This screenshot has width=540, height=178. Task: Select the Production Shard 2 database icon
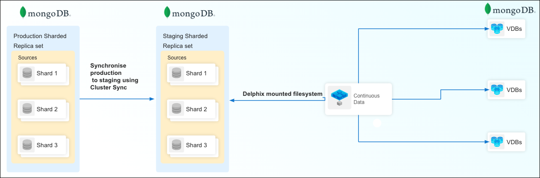[x=27, y=110]
